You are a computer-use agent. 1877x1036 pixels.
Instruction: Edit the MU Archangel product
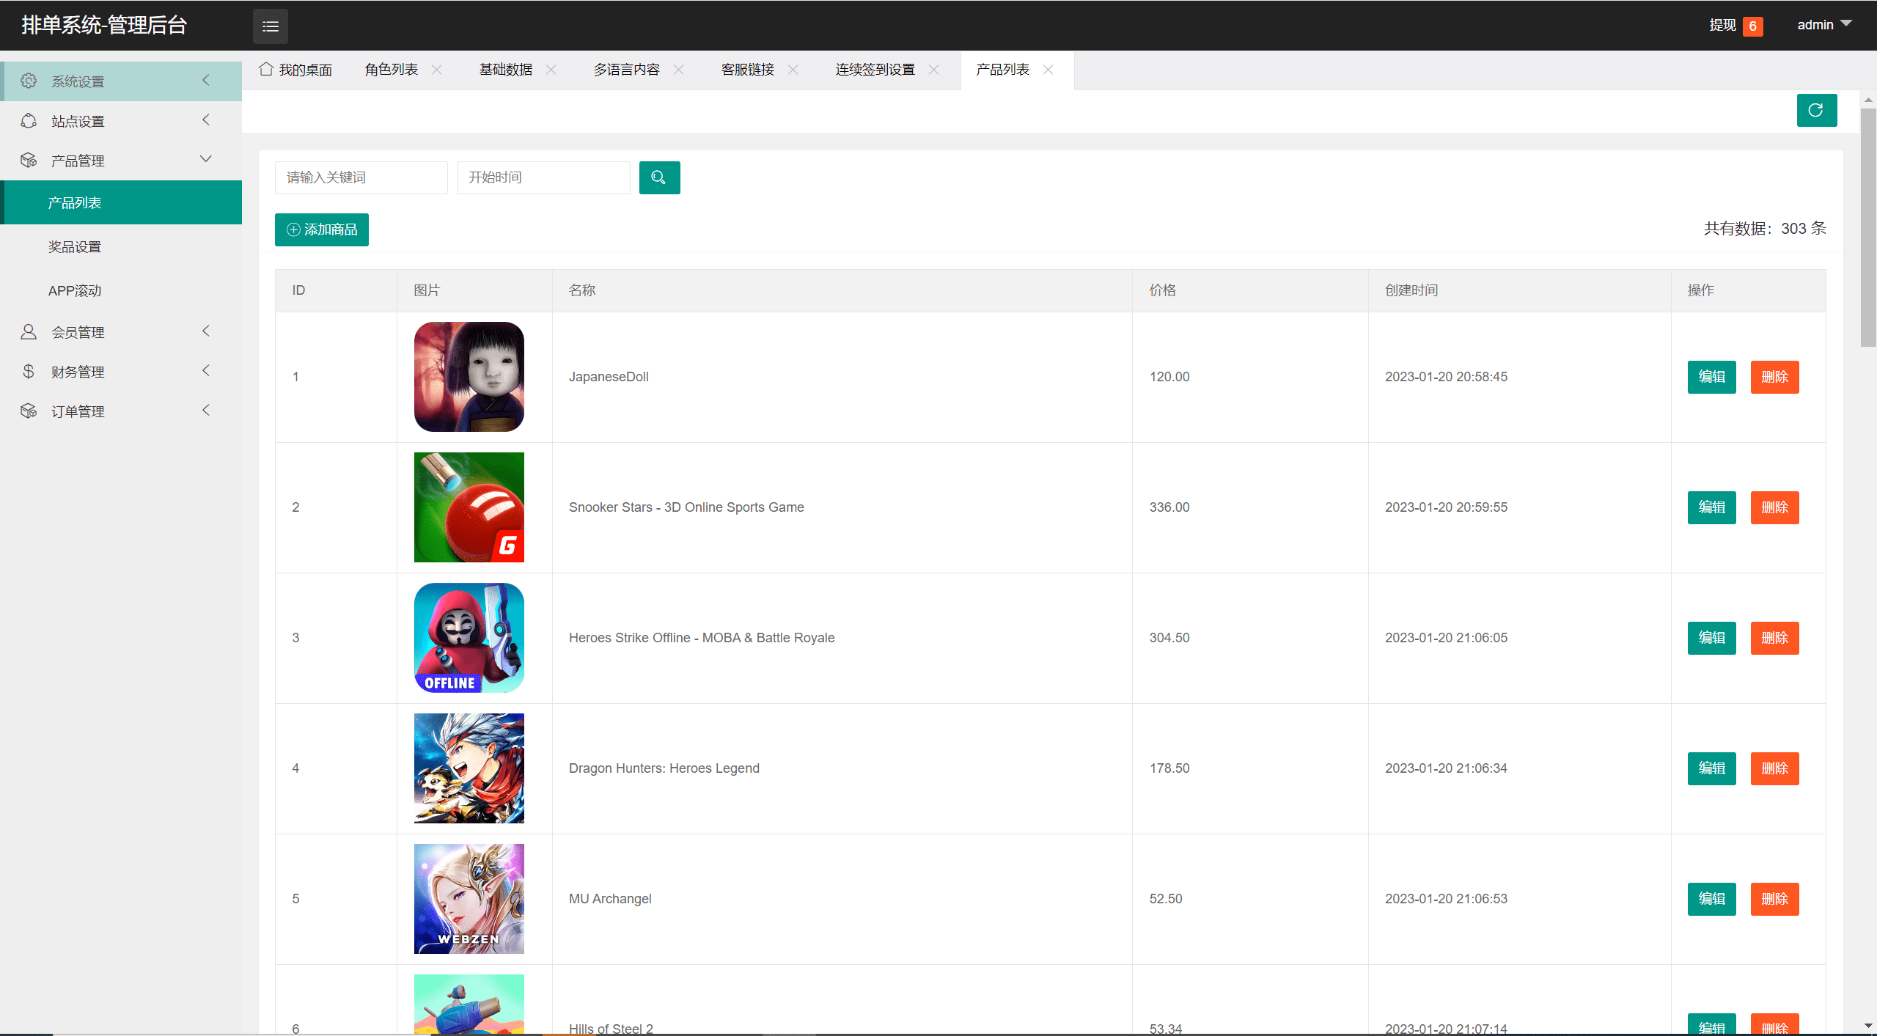(x=1711, y=899)
